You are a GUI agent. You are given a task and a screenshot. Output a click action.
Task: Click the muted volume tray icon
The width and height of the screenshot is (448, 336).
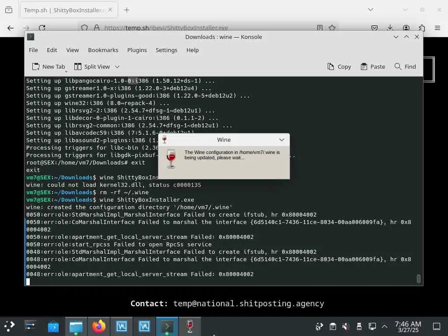[346, 326]
